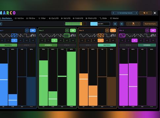Select the triangle waveform for Osc 3
Viewport: 160px width, 118px height.
point(88,35)
